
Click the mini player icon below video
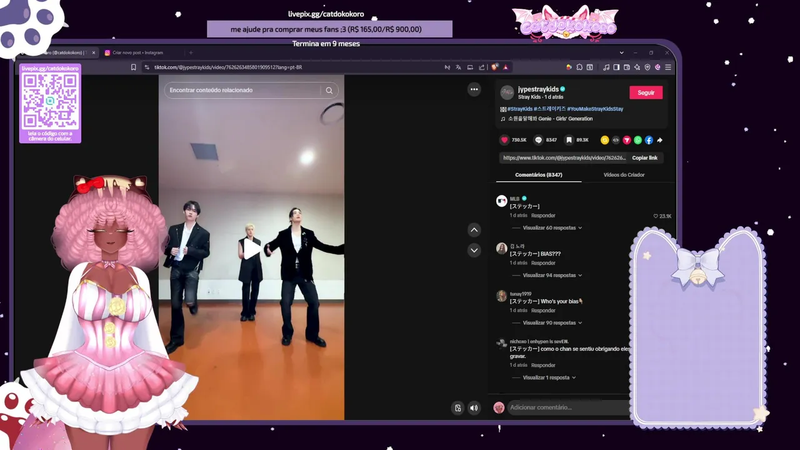458,408
